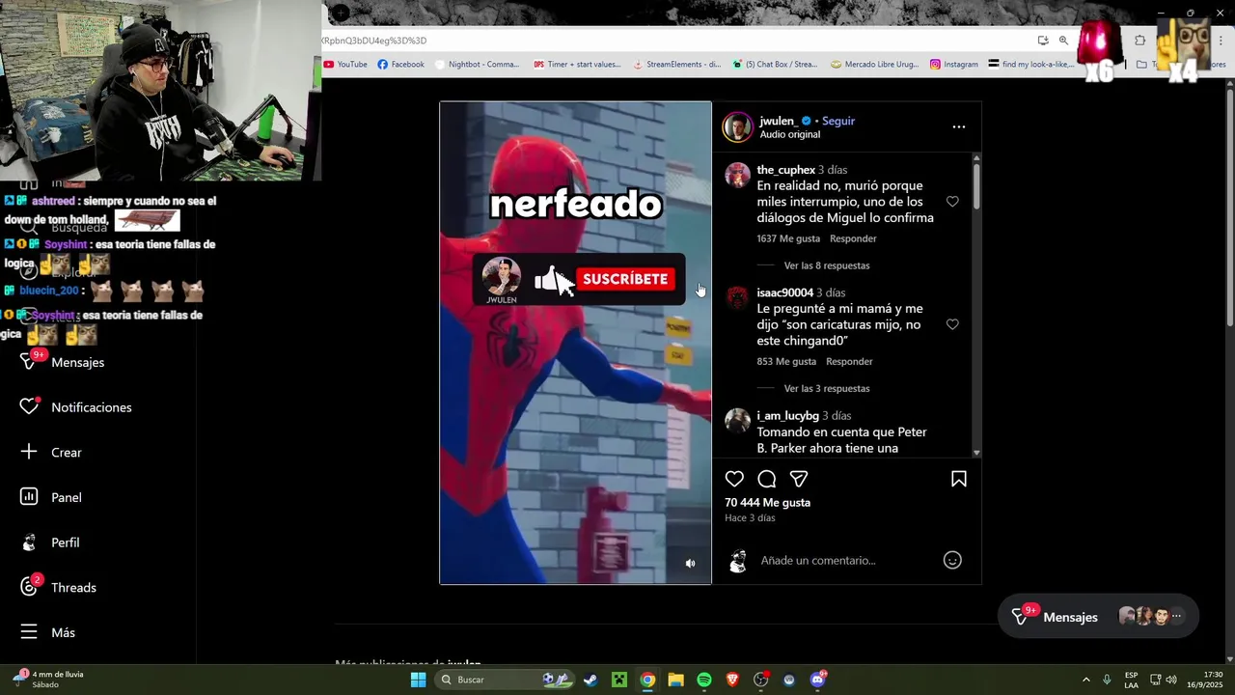Open Brave browser from the taskbar
This screenshot has width=1235, height=695.
point(732,680)
